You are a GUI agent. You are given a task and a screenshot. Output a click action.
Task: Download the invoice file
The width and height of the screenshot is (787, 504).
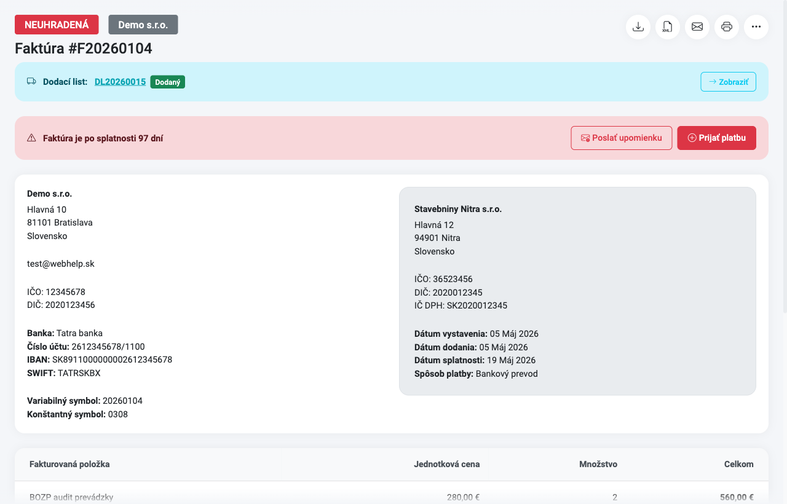point(638,27)
